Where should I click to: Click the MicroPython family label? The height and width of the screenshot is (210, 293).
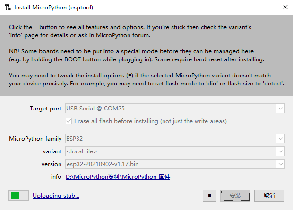pyautogui.click(x=35, y=139)
